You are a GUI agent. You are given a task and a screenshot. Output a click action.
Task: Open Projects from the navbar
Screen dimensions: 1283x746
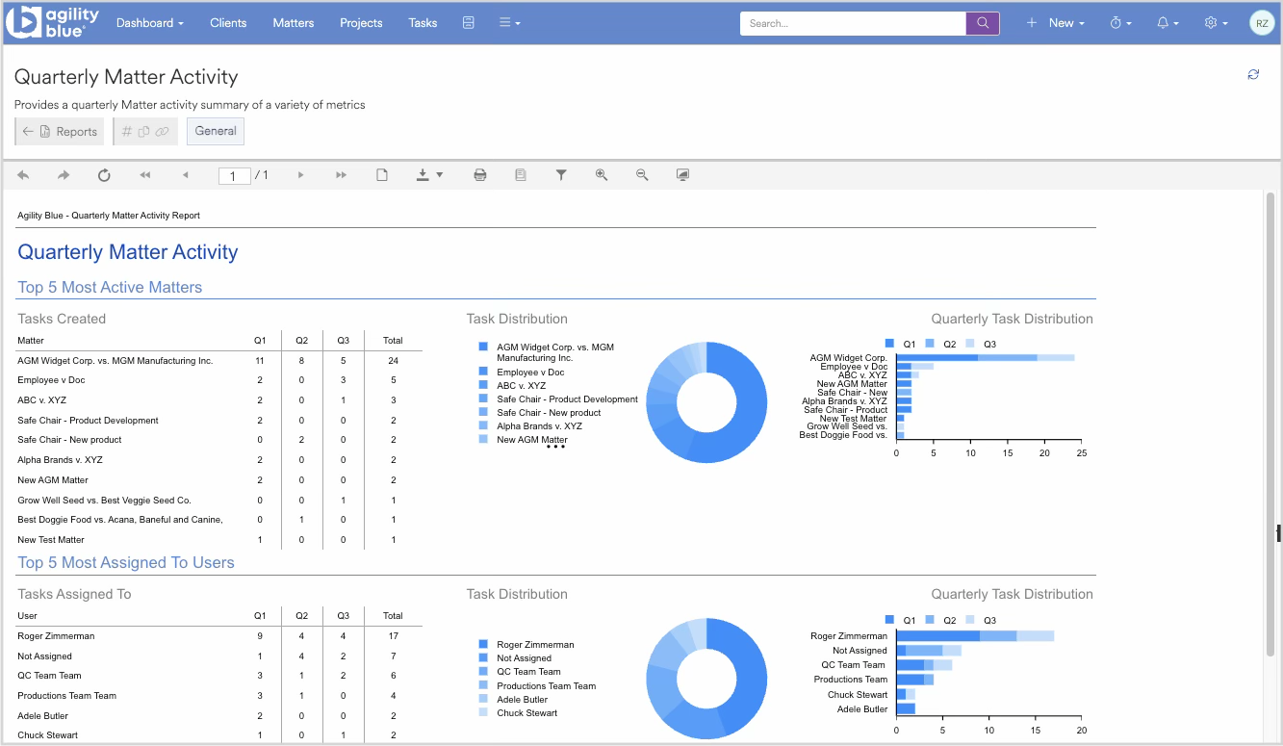pyautogui.click(x=361, y=23)
